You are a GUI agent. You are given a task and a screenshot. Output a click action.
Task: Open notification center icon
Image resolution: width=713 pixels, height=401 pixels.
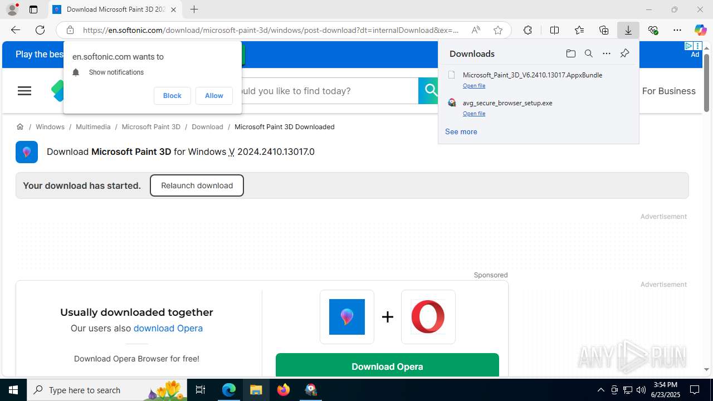tap(695, 390)
